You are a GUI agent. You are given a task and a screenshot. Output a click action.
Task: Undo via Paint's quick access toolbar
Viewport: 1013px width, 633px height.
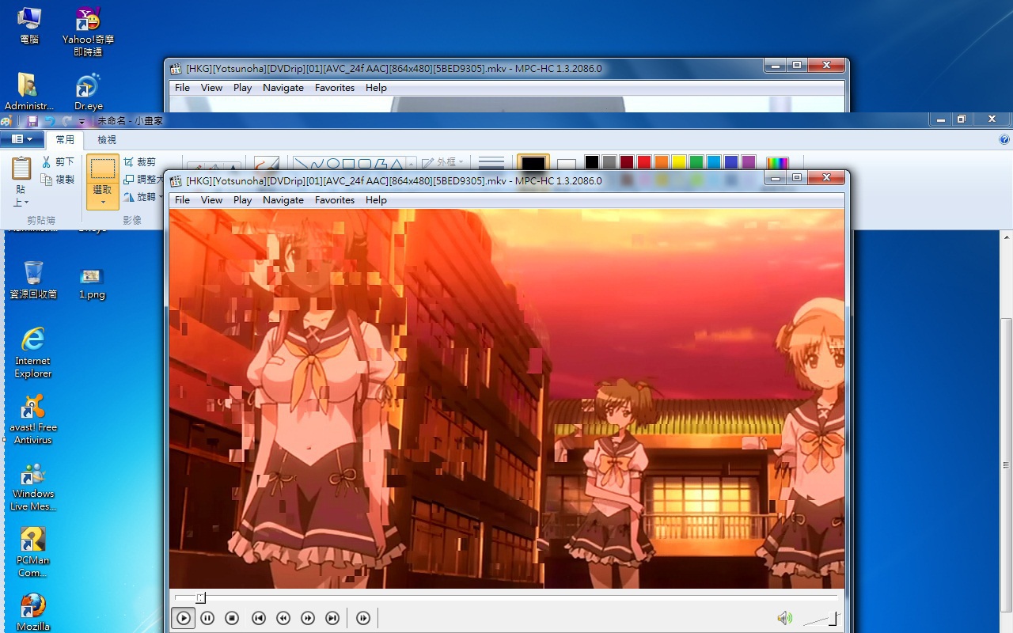pos(50,121)
